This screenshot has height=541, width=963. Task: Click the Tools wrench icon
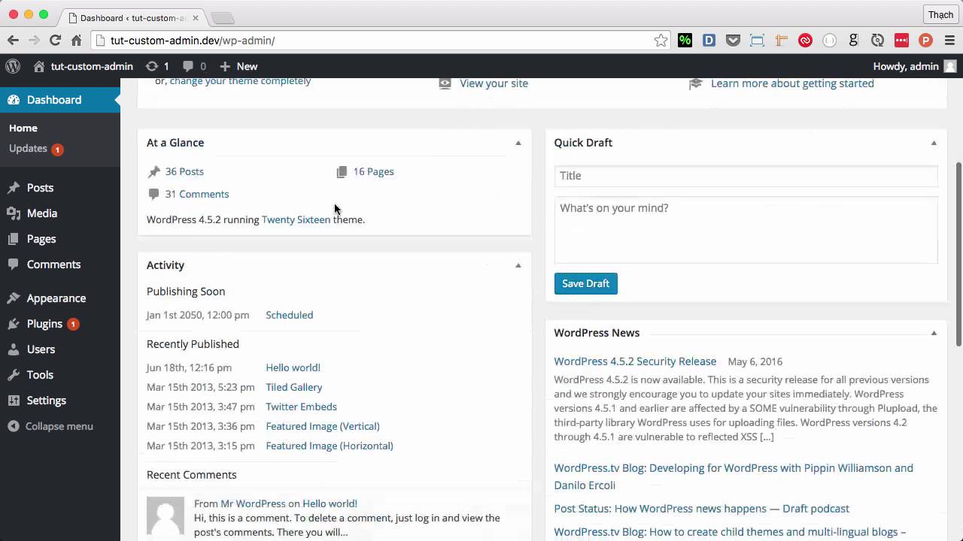pos(14,375)
